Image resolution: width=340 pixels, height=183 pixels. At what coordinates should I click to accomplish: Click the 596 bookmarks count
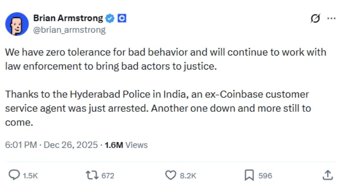click(x=265, y=176)
